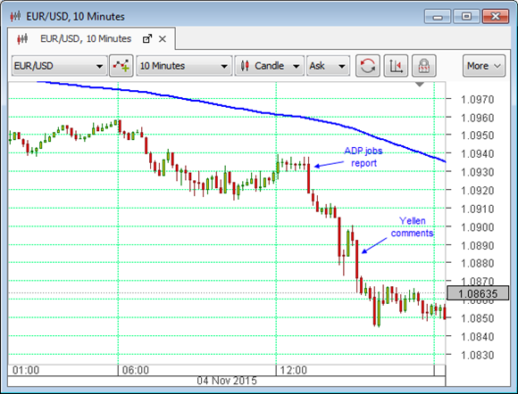Image resolution: width=518 pixels, height=394 pixels.
Task: Toggle the chart lock icon
Action: click(x=424, y=66)
